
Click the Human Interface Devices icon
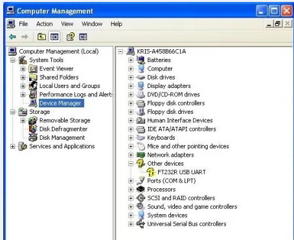(141, 120)
